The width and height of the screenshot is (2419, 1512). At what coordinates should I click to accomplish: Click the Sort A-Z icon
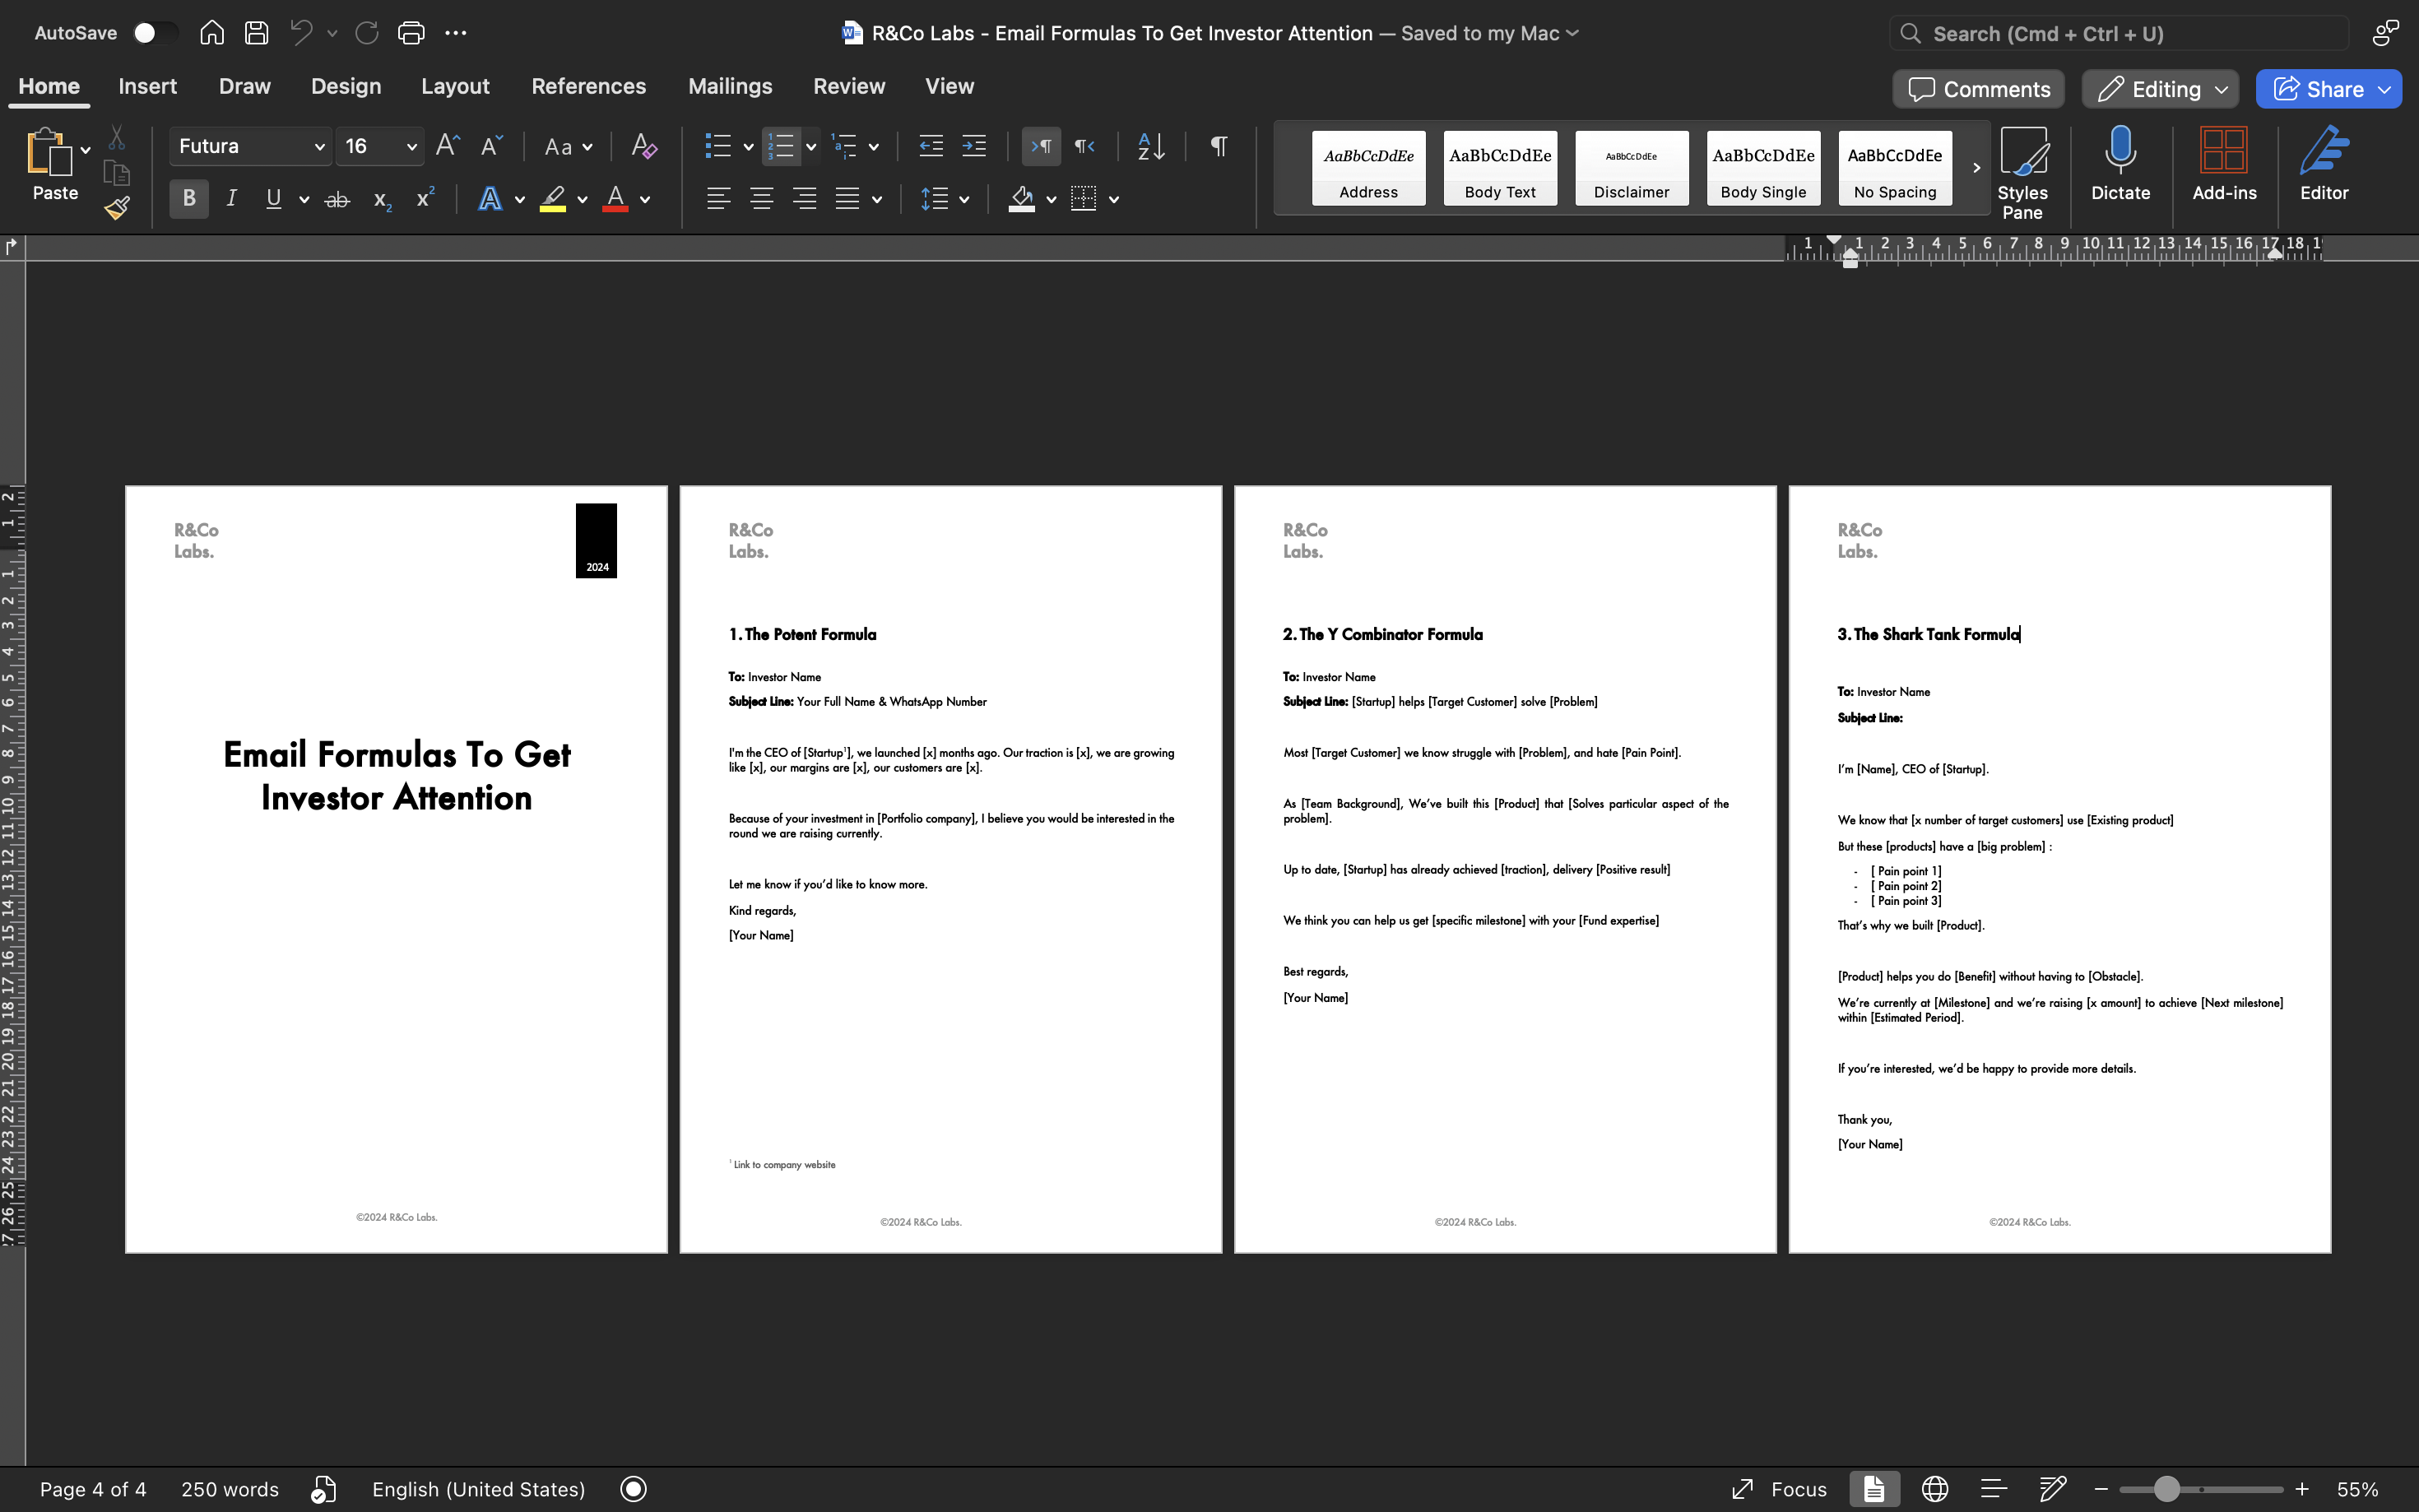click(1151, 146)
